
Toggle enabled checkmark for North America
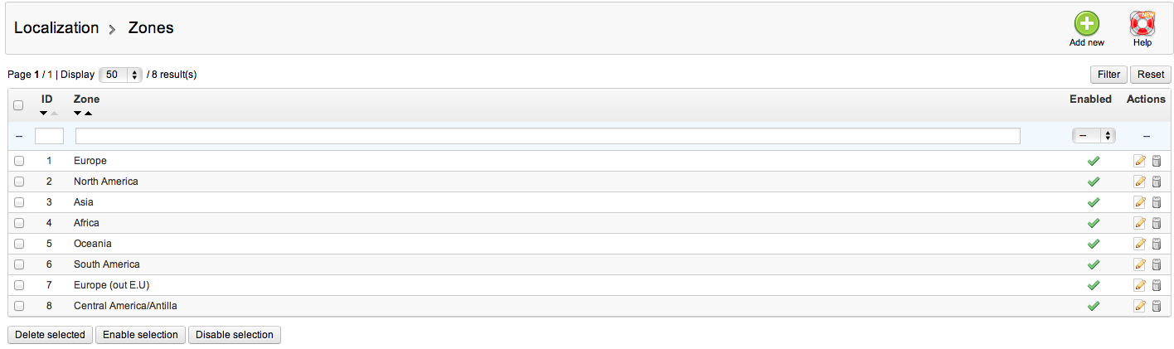pyautogui.click(x=1093, y=182)
